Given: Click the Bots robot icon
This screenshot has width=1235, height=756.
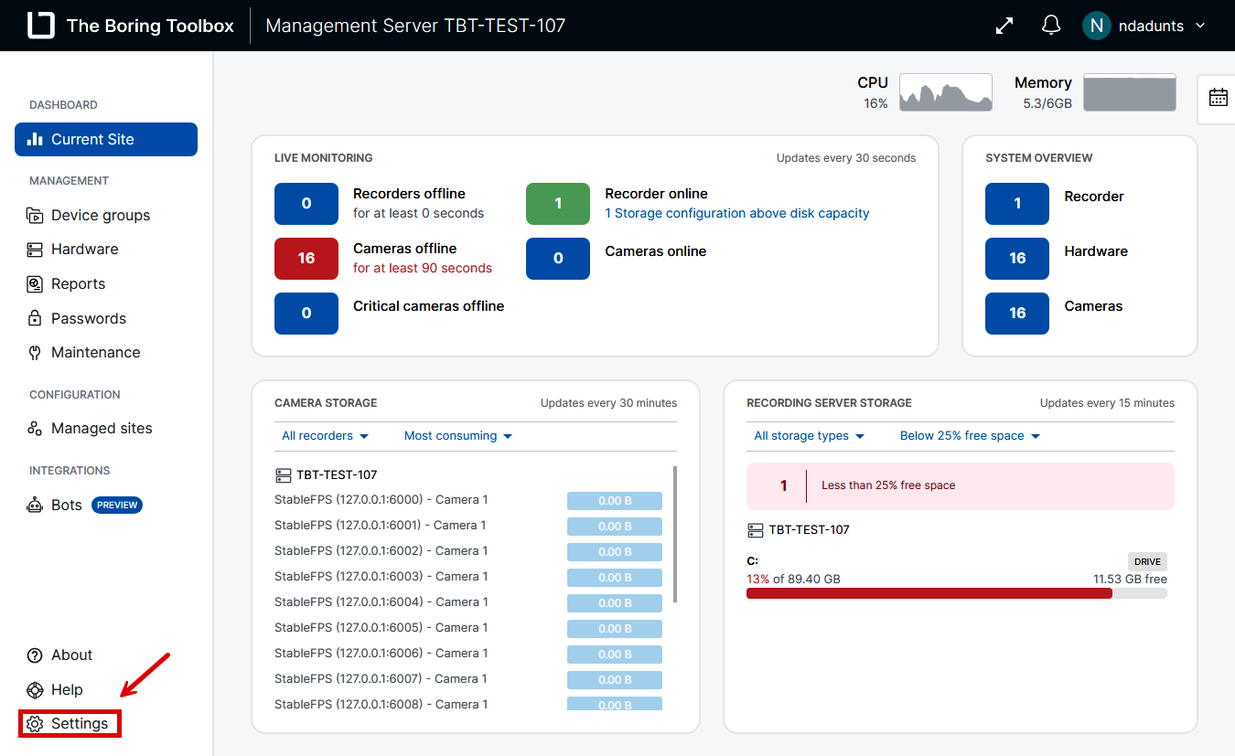Looking at the screenshot, I should coord(35,505).
